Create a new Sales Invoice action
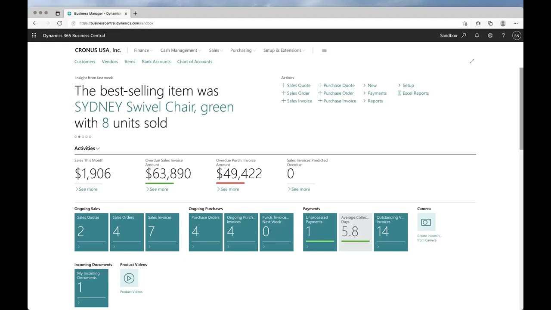551x310 pixels. pos(297,101)
